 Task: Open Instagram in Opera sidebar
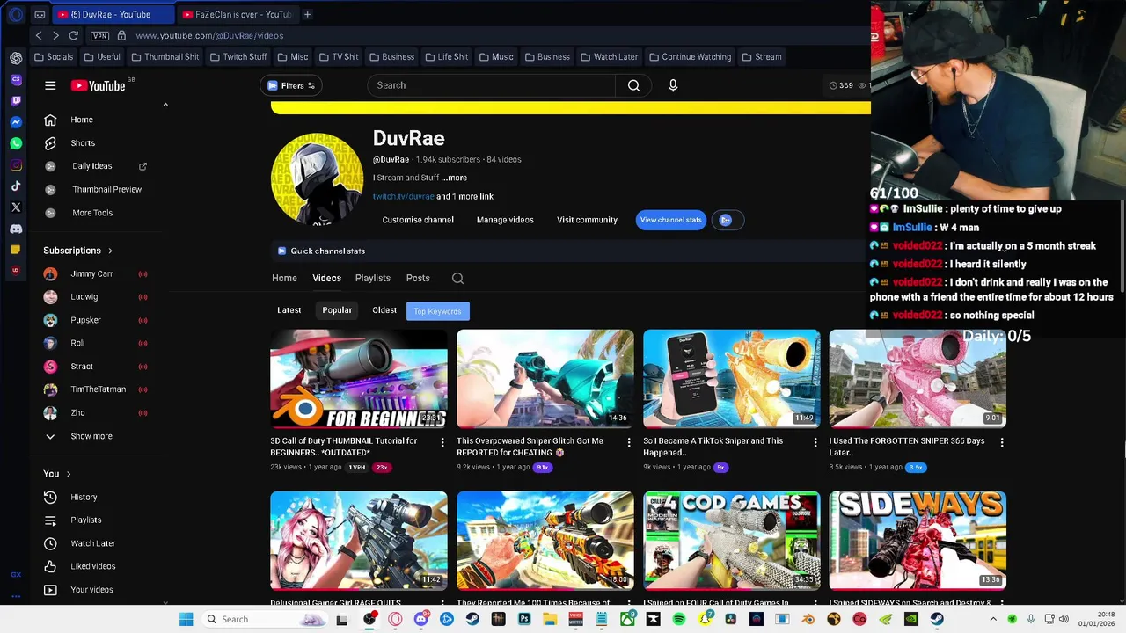click(16, 165)
